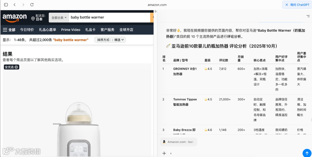Click the review count 1,146
This screenshot has height=157, width=312.
pos(222,130)
